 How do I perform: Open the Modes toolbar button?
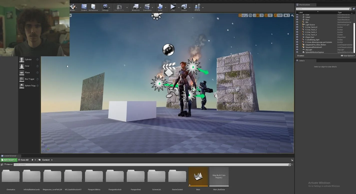(x=72, y=7)
